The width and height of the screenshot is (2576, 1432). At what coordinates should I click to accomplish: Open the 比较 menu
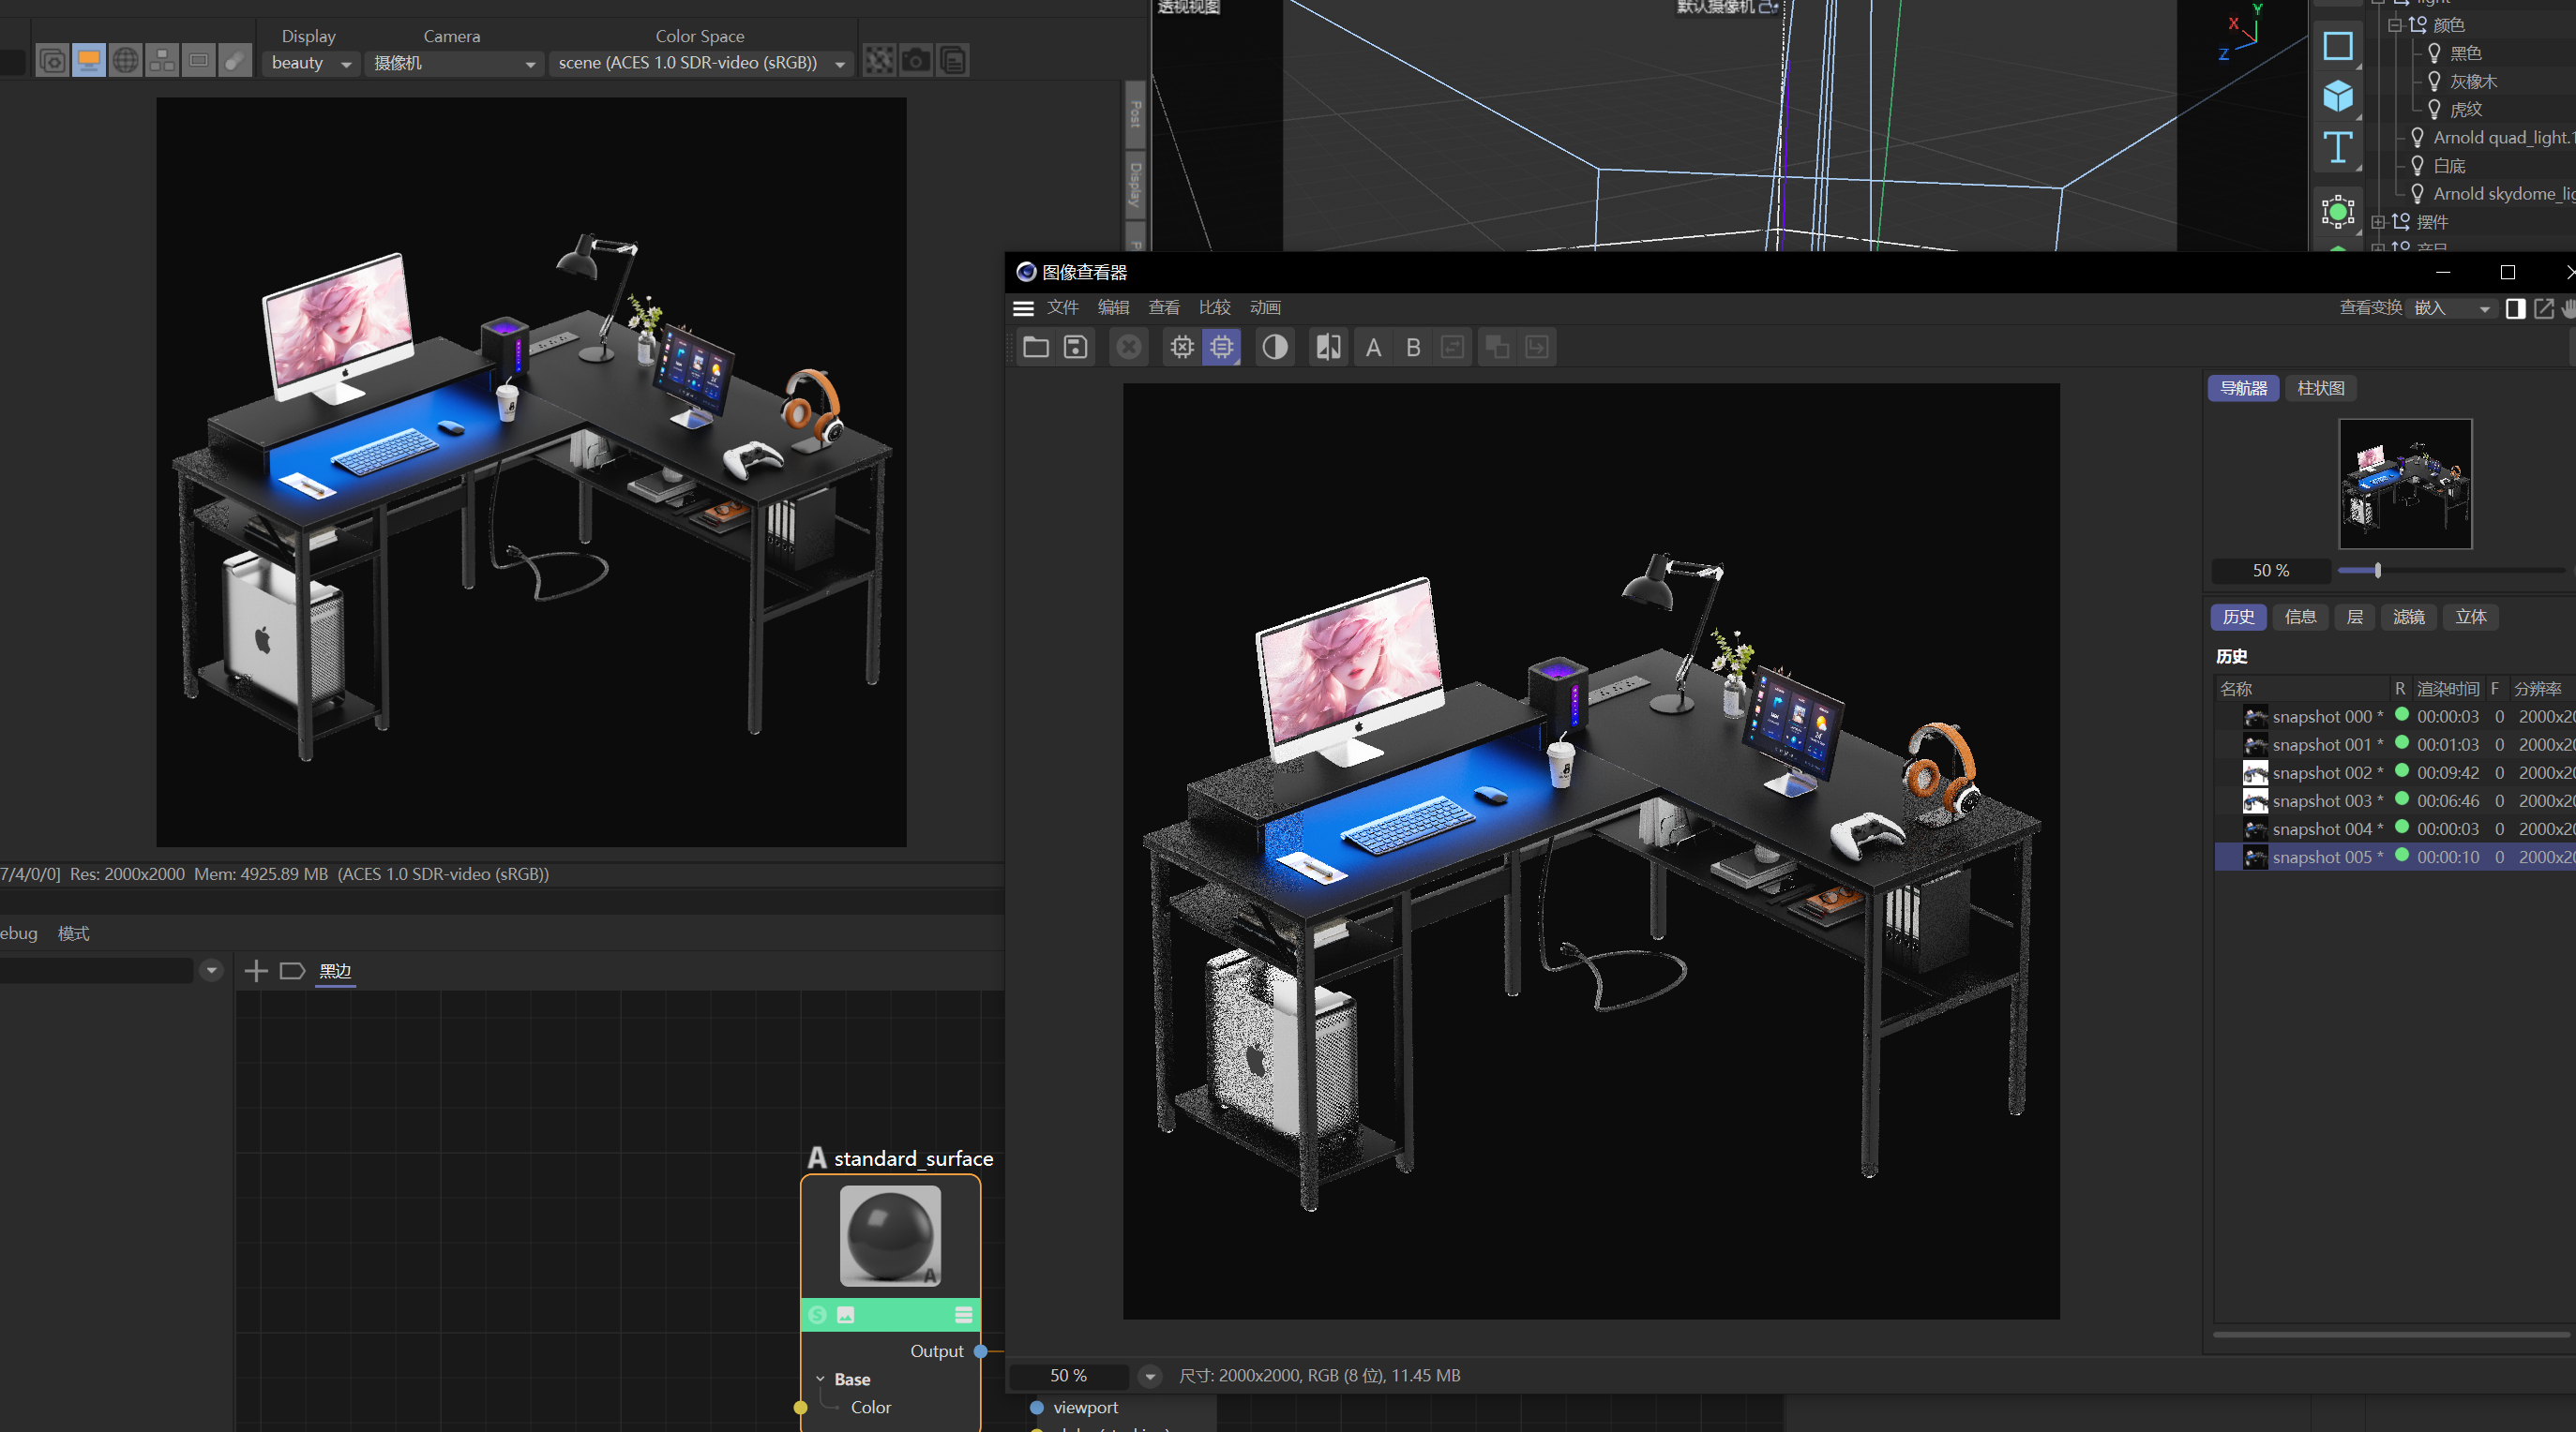[x=1214, y=307]
